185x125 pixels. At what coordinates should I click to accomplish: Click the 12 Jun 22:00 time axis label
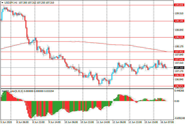click(x=135, y=122)
